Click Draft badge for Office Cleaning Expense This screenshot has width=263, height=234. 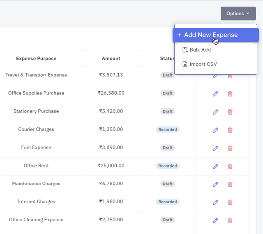pyautogui.click(x=168, y=220)
